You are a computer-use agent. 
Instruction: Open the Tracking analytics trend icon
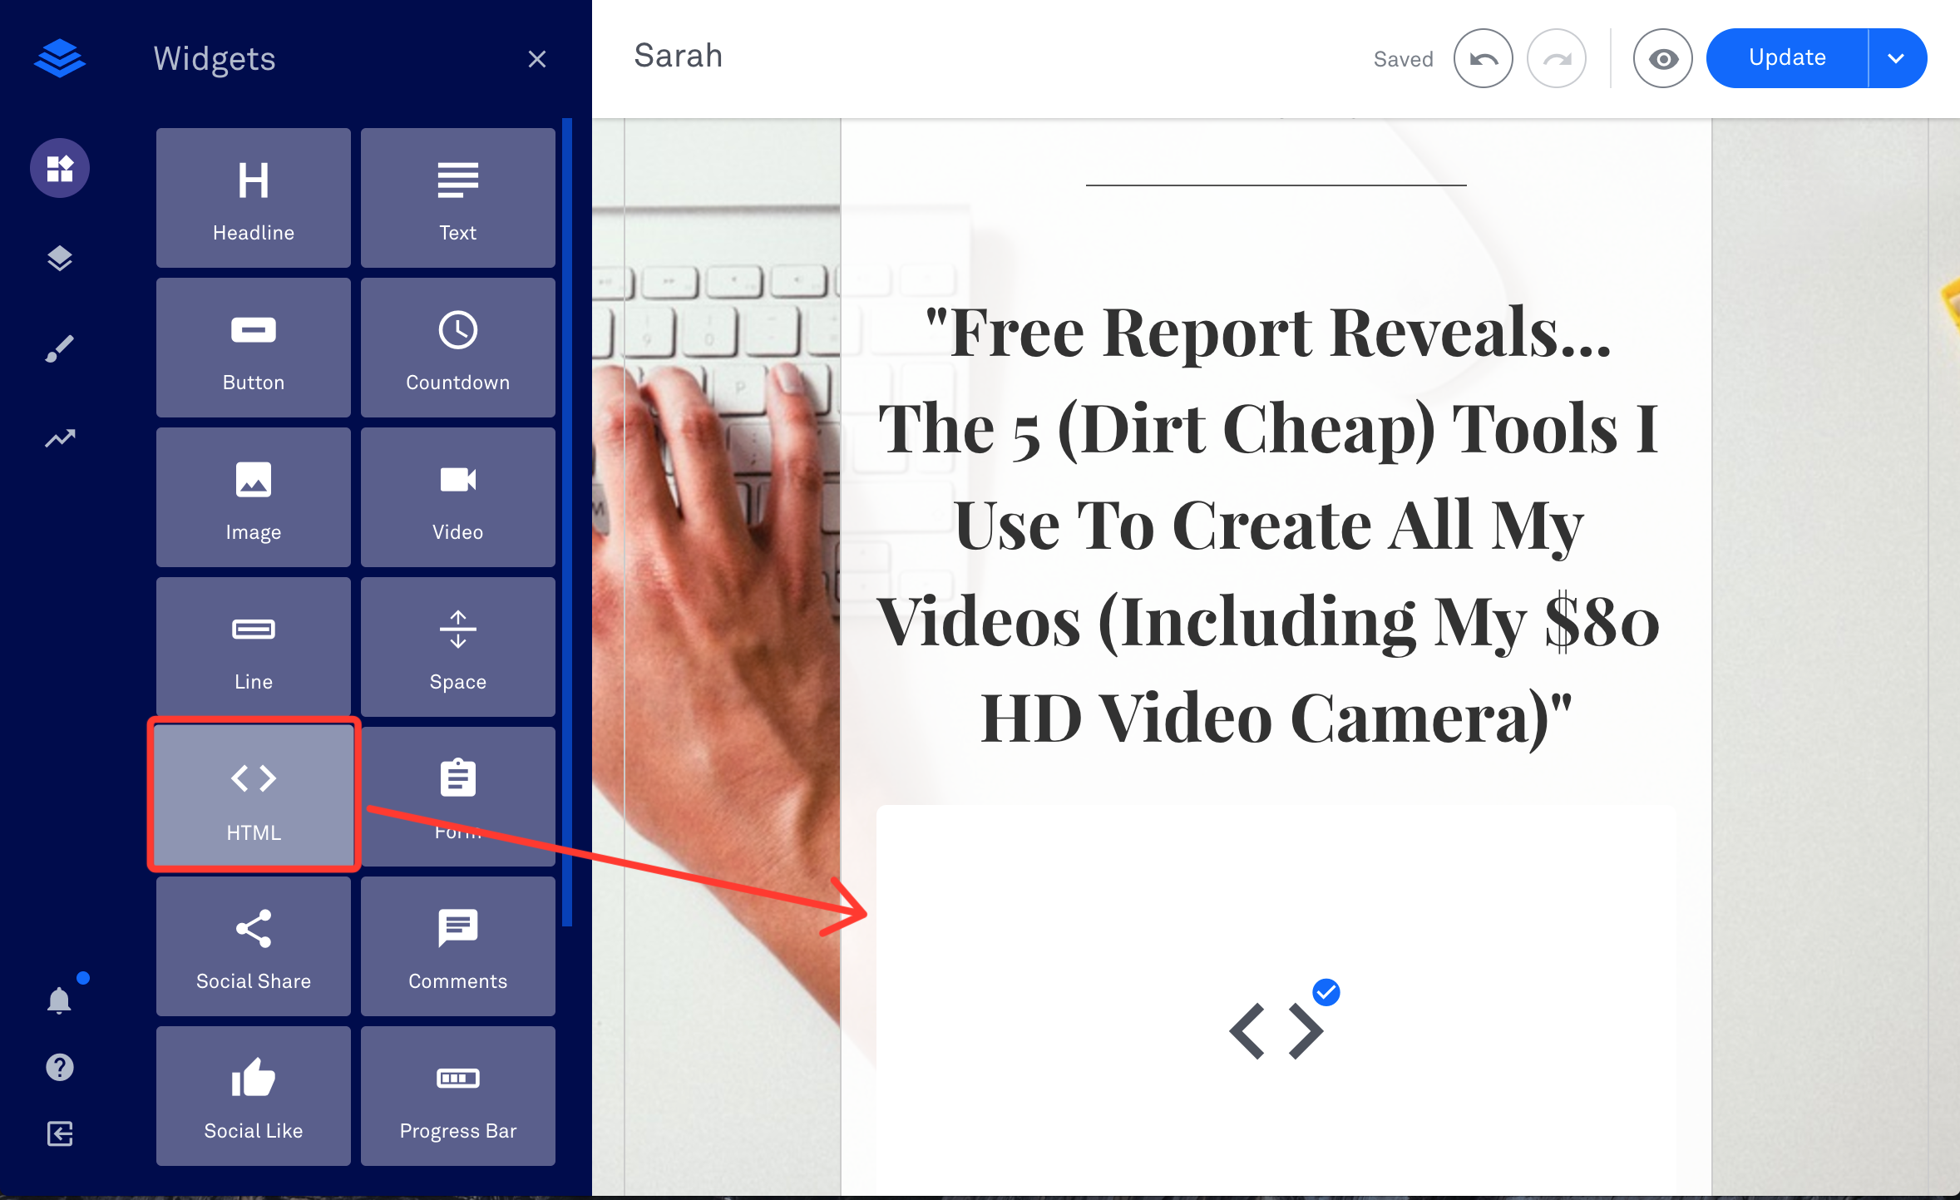point(60,438)
